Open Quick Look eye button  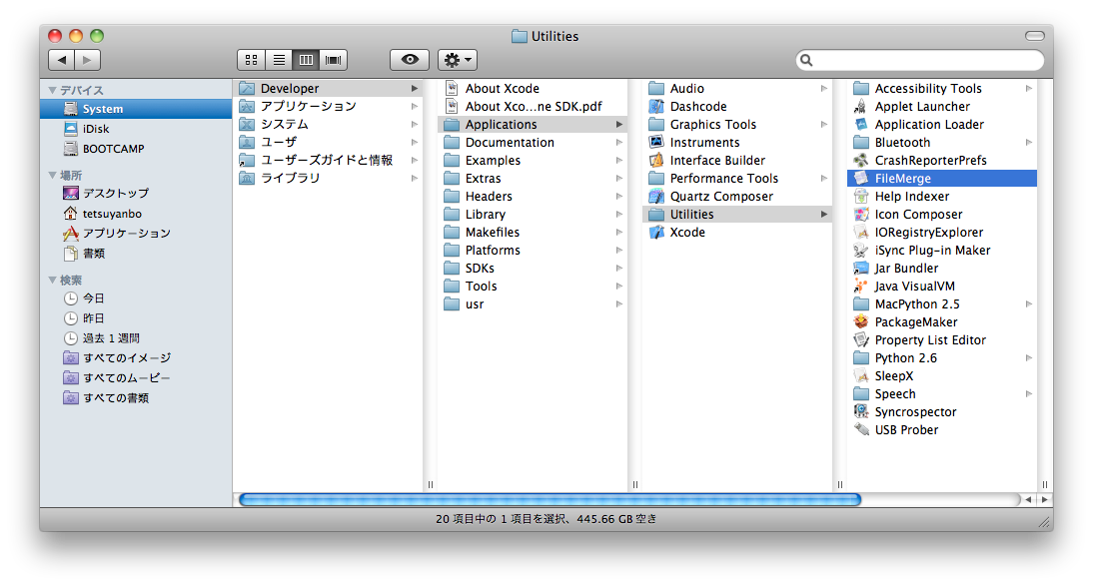[x=410, y=60]
